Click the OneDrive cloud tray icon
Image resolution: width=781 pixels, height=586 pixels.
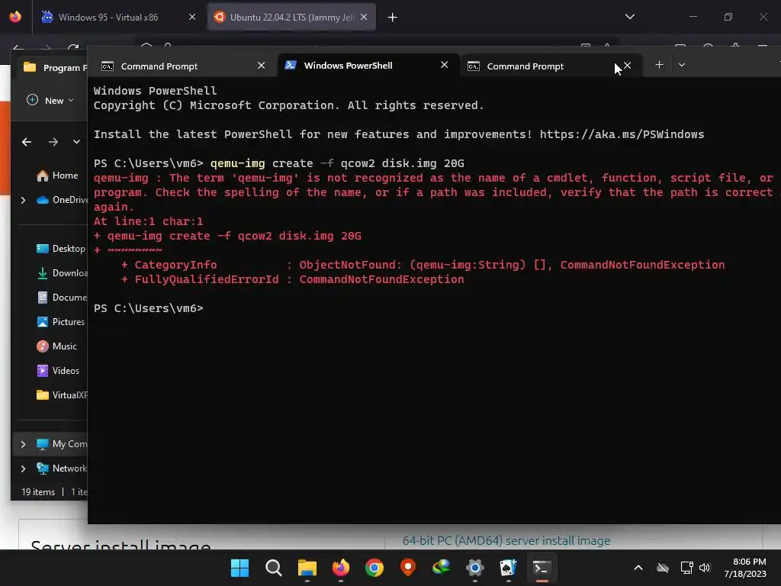pos(663,568)
